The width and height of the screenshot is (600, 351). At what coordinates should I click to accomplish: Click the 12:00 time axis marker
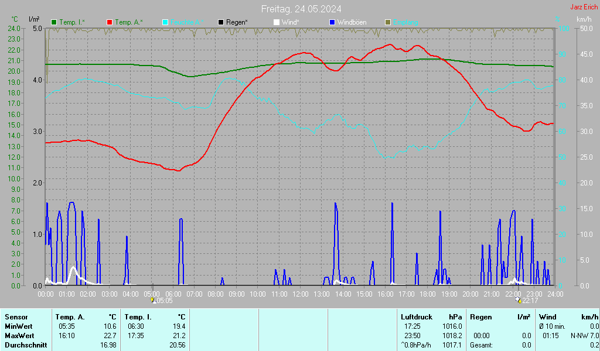click(300, 294)
